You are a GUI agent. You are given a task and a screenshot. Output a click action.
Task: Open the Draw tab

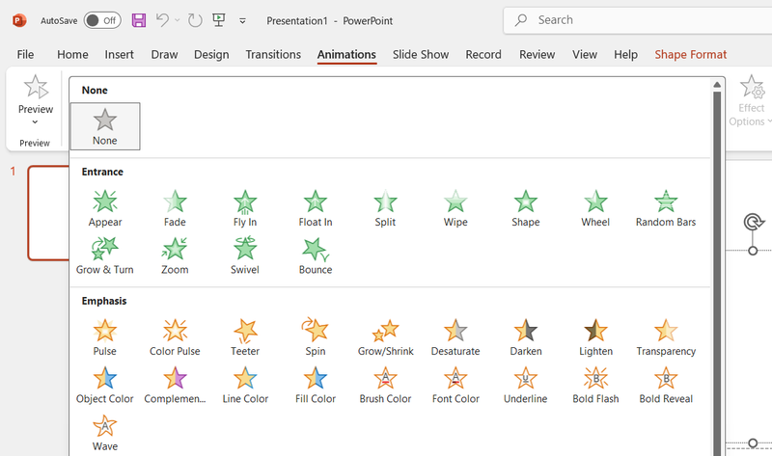[x=164, y=55]
